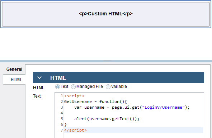Select the Text radio option

click(x=57, y=87)
